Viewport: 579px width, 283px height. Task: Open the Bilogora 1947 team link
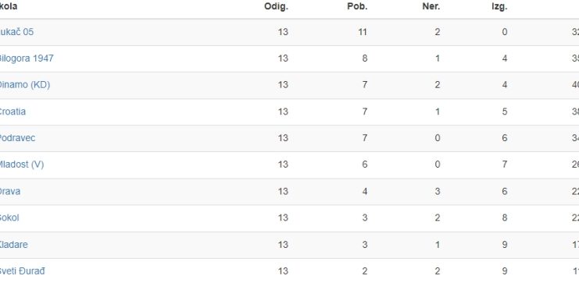(x=27, y=58)
